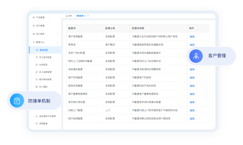Click the 产品管理 sidebar icon
Screen dimensions: 243x145
pyautogui.click(x=34, y=17)
